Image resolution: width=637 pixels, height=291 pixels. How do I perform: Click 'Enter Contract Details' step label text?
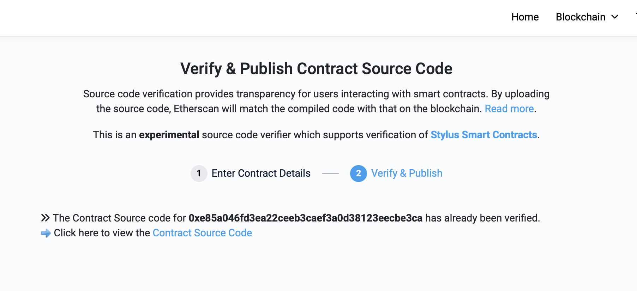pyautogui.click(x=261, y=173)
